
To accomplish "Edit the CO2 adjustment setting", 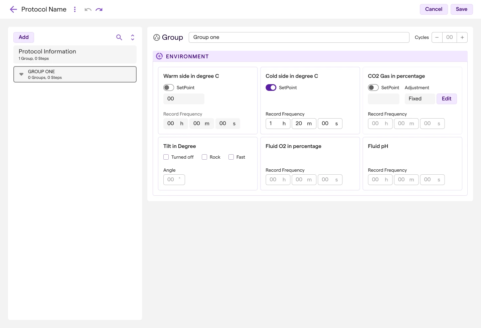I will click(447, 99).
